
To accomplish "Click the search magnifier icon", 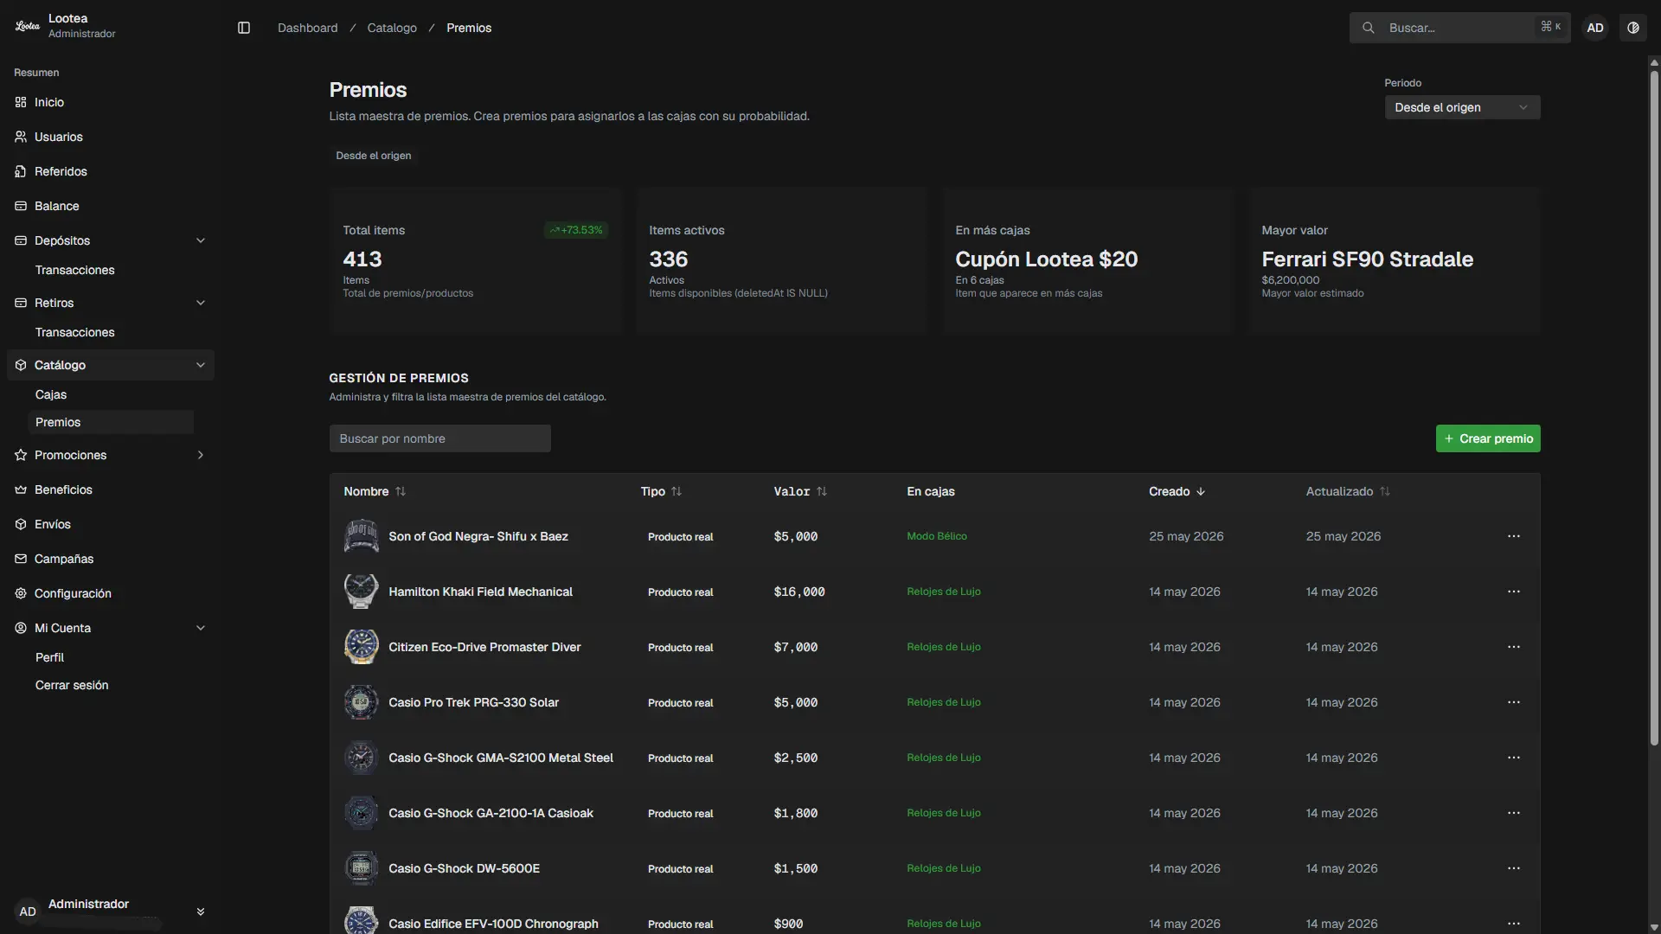I will pyautogui.click(x=1369, y=28).
